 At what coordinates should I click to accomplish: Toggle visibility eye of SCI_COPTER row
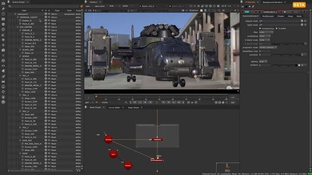coord(49,27)
